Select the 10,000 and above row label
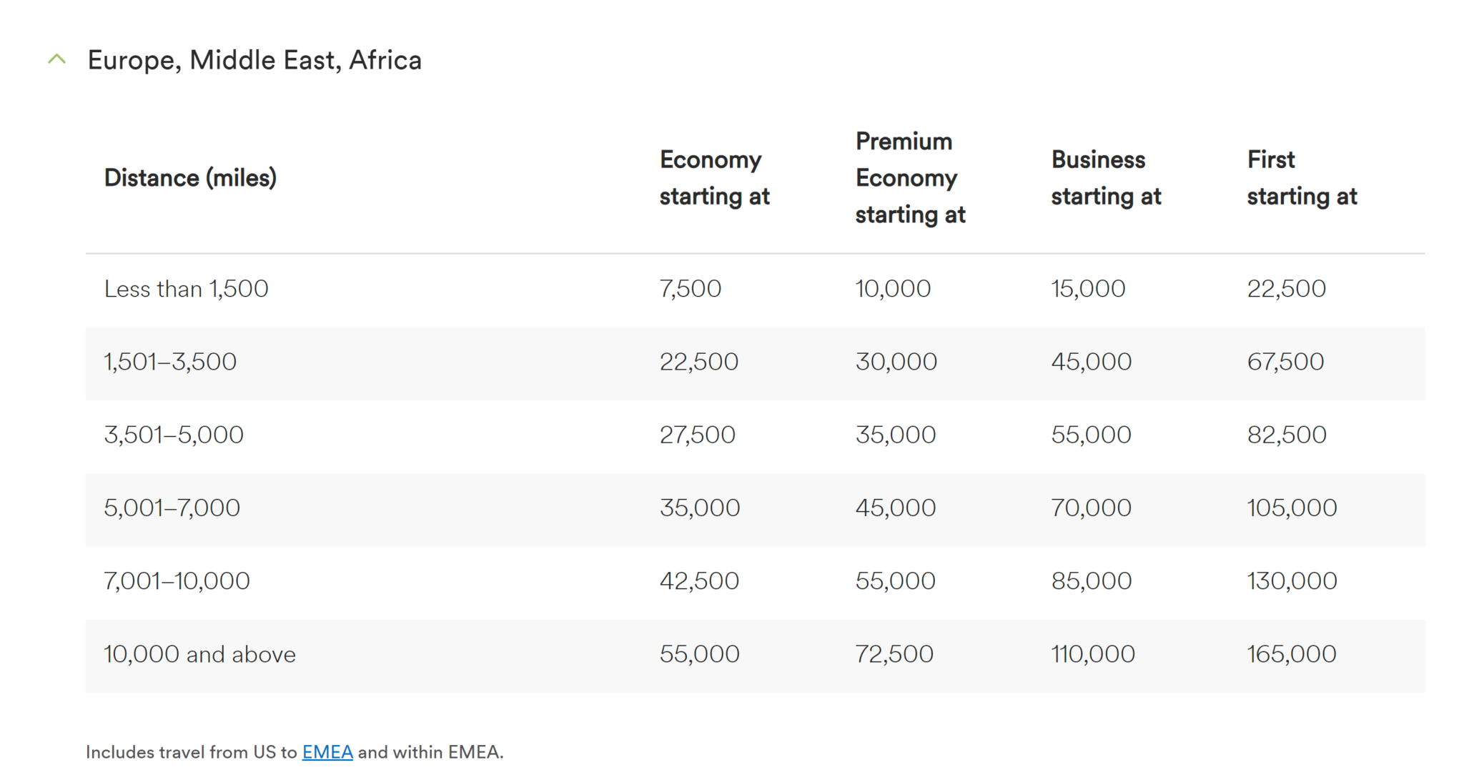The height and width of the screenshot is (775, 1464). [x=200, y=654]
